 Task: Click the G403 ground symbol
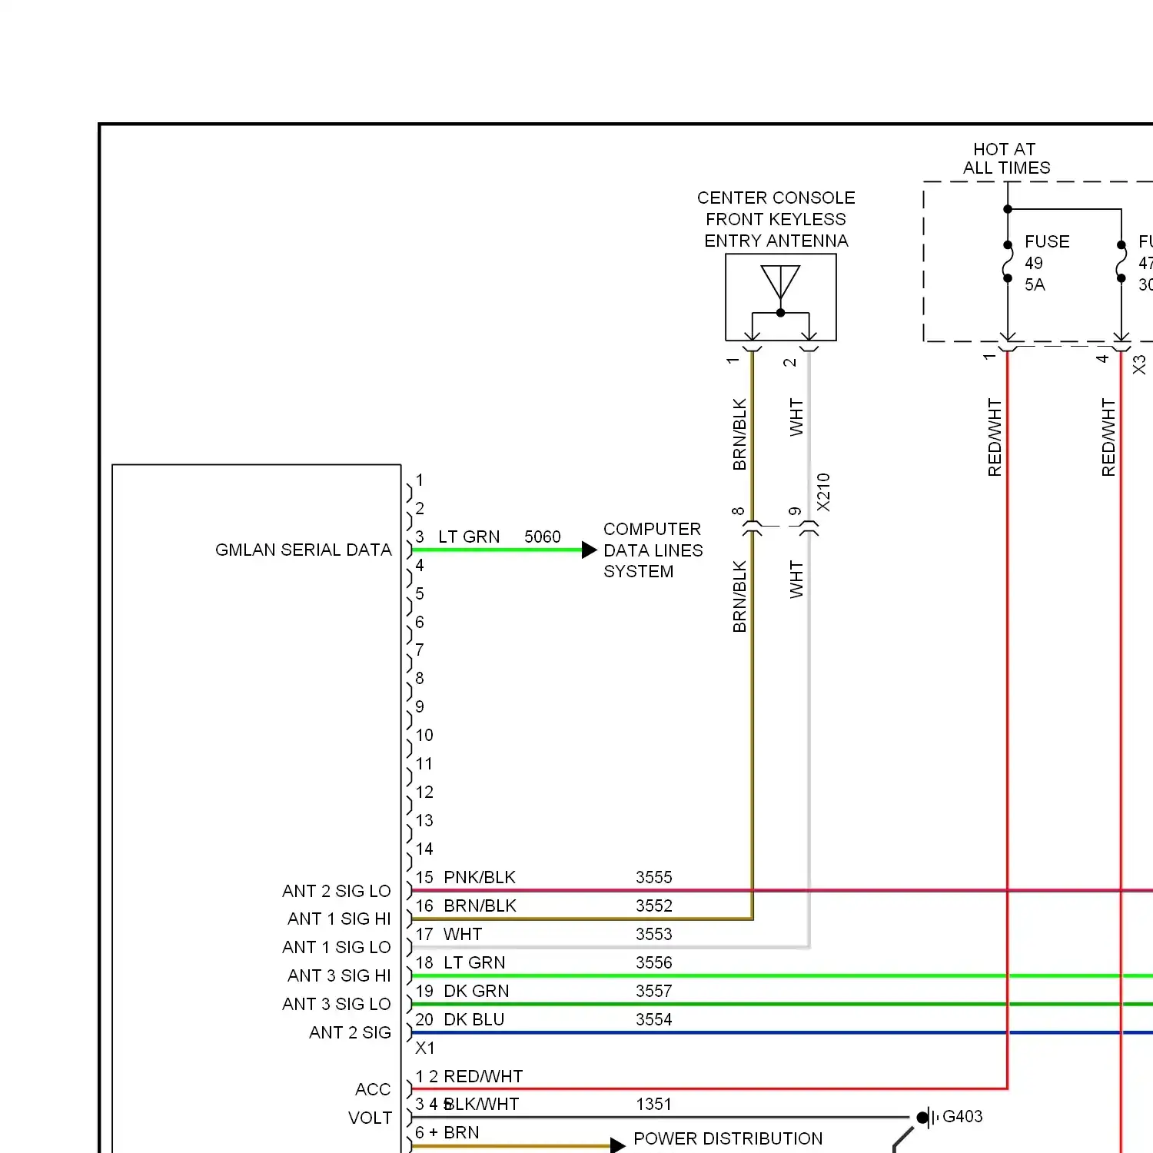[x=928, y=1117]
